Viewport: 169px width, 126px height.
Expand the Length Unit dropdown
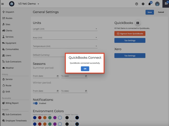pos(96,29)
